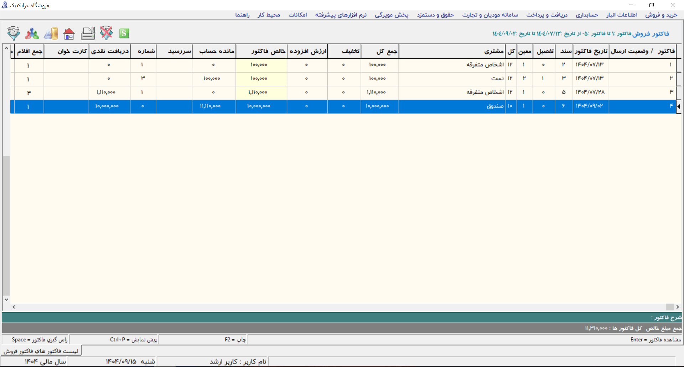Click the دریافت نقدی column header
Image resolution: width=684 pixels, height=367 pixels.
(x=109, y=51)
